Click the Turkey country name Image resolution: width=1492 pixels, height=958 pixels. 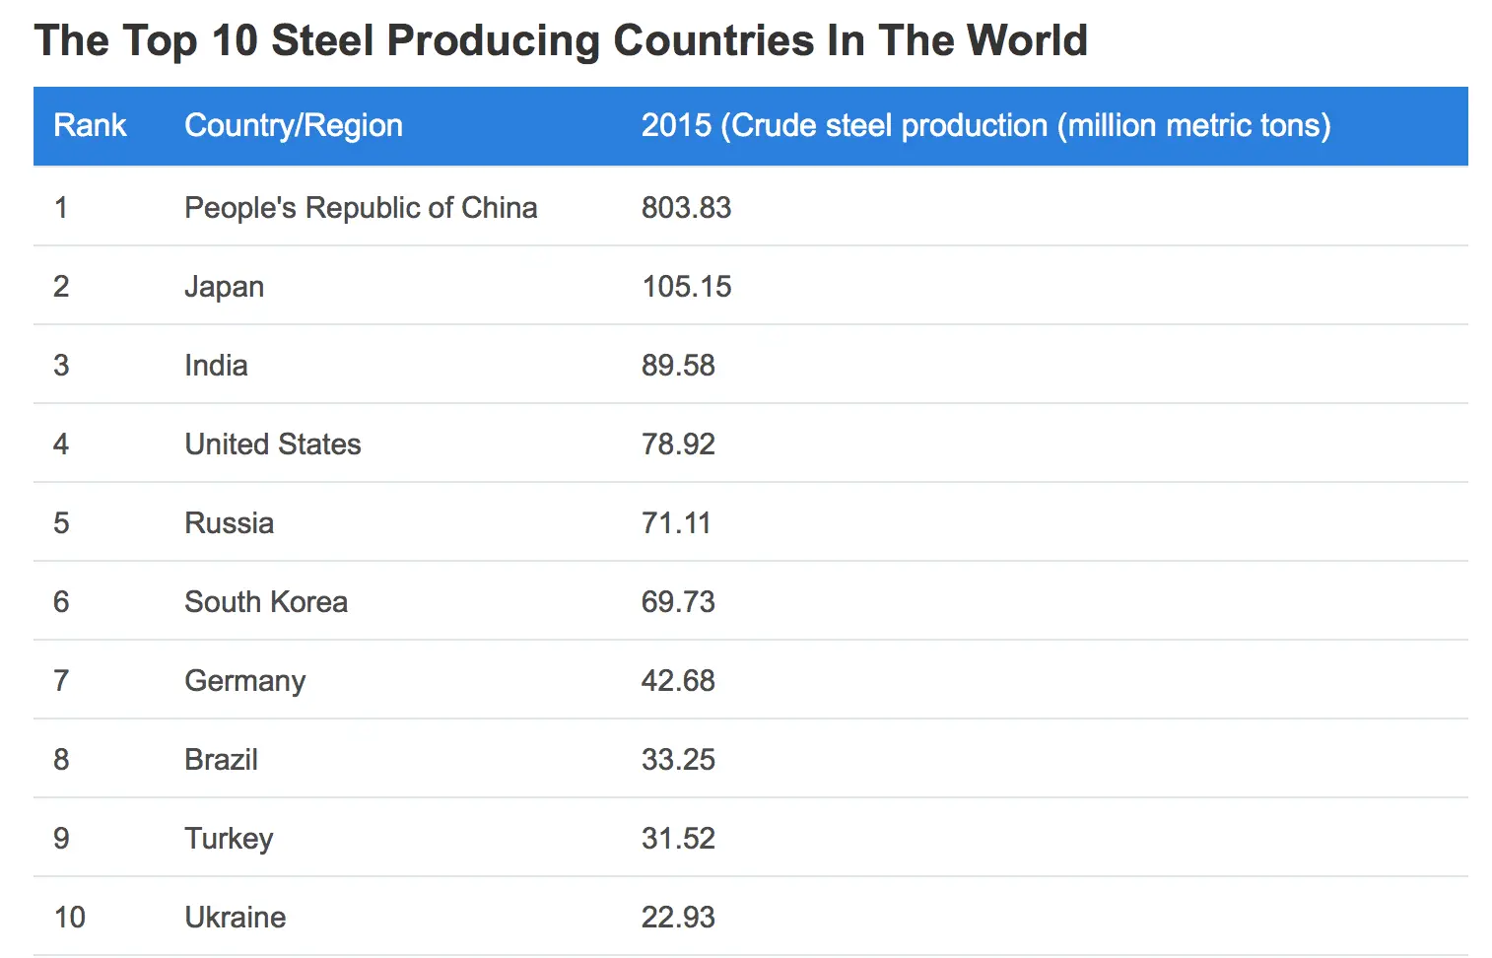pos(229,839)
